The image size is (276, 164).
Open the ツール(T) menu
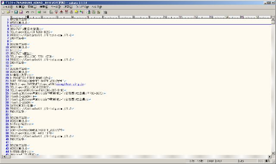[x=56, y=7]
